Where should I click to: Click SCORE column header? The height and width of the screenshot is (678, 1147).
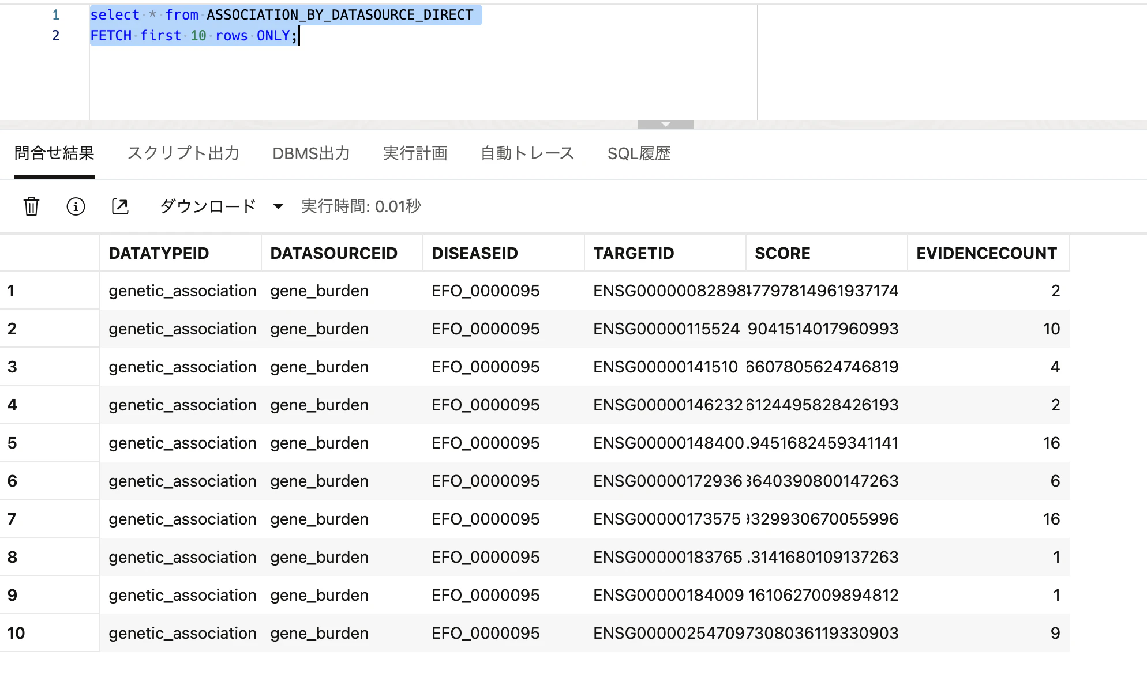(x=827, y=253)
